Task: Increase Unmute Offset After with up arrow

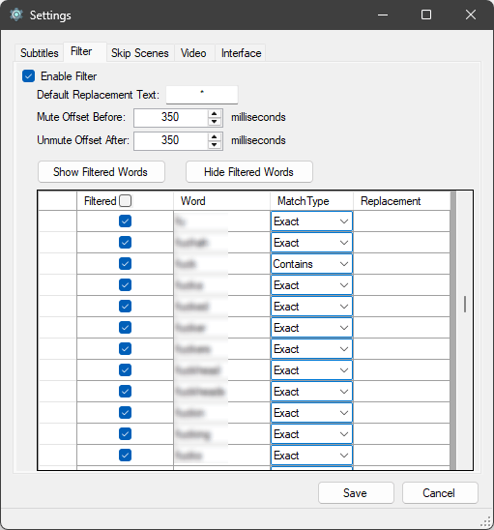Action: tap(215, 136)
